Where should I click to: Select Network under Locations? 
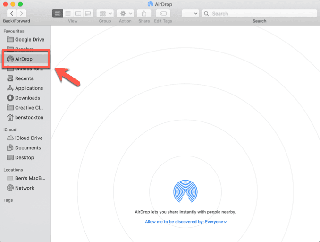[x=24, y=188]
